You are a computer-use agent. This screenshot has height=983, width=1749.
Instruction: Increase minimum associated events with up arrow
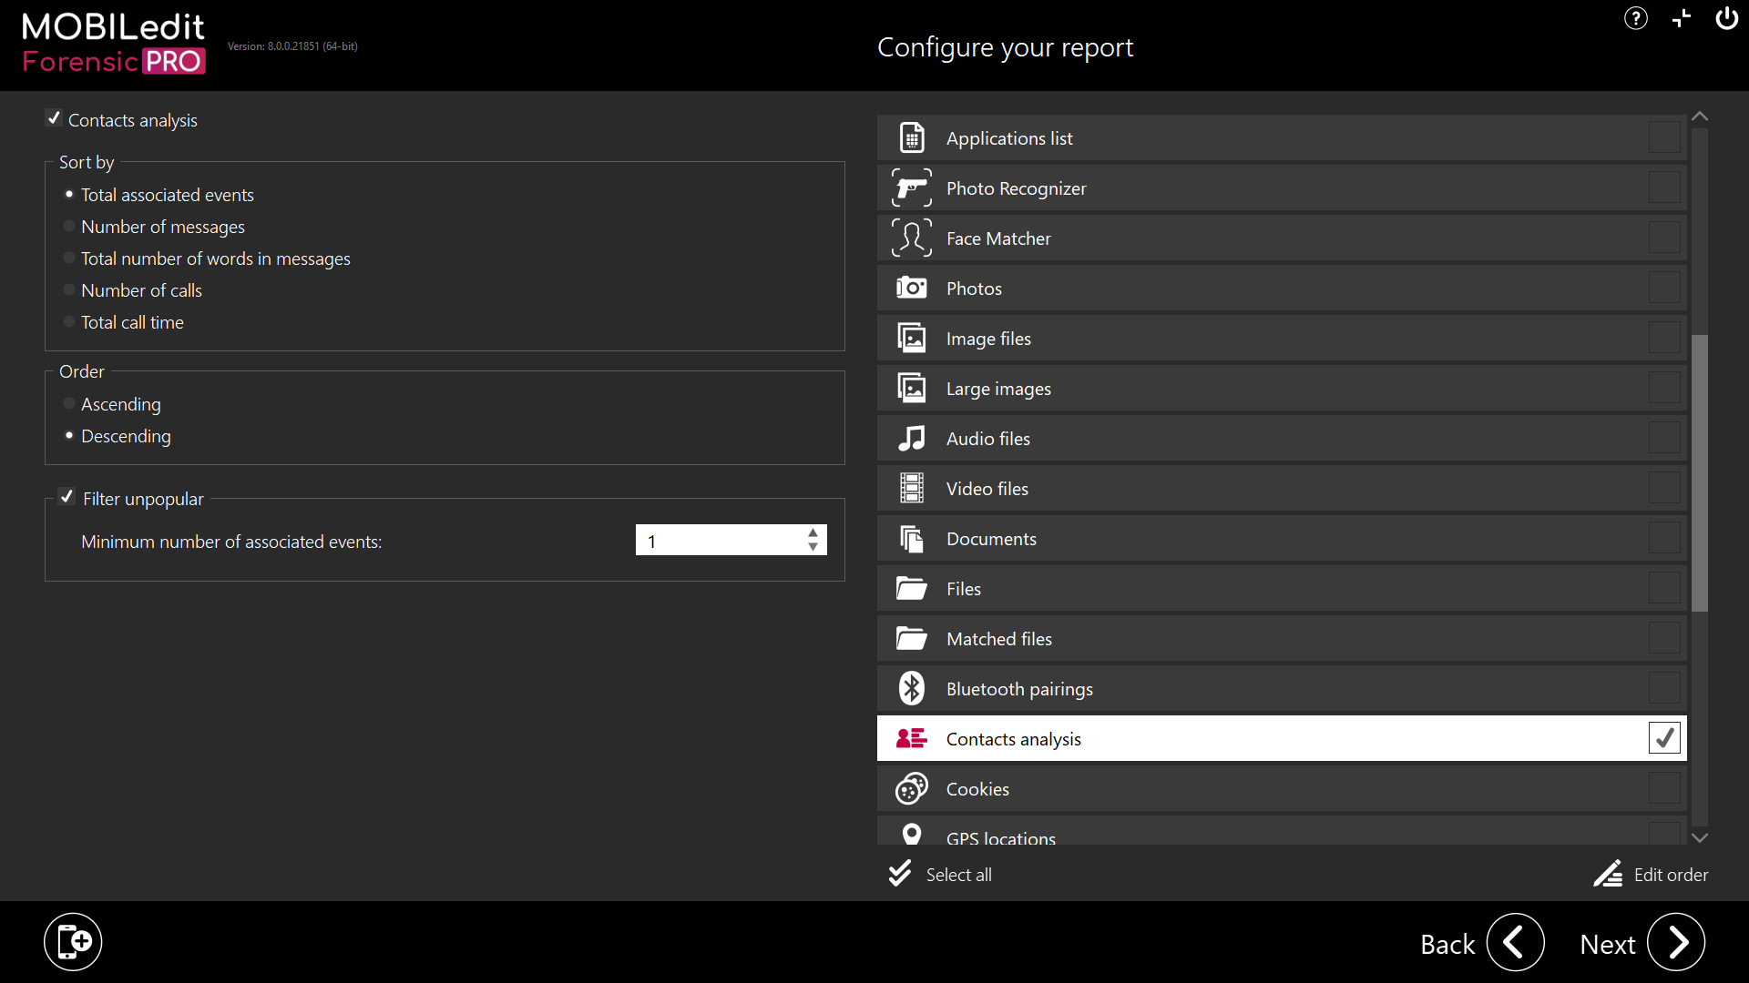(813, 533)
